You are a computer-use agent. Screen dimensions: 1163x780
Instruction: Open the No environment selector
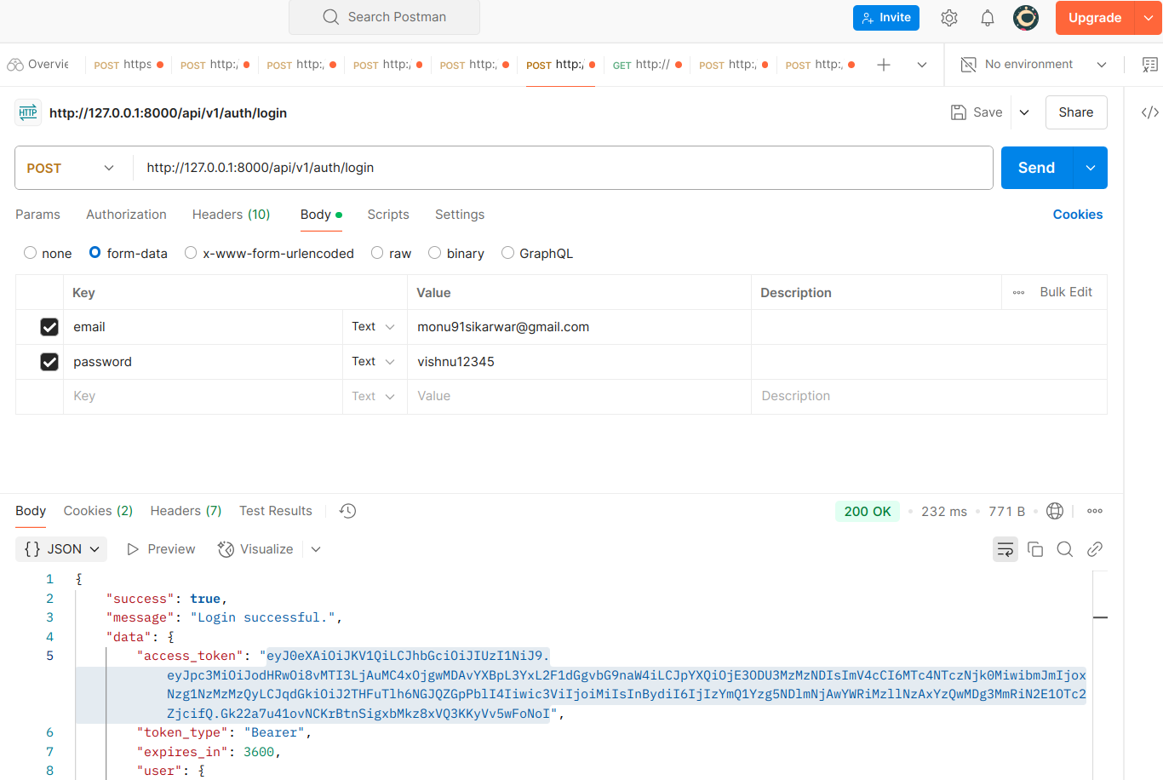[1034, 65]
